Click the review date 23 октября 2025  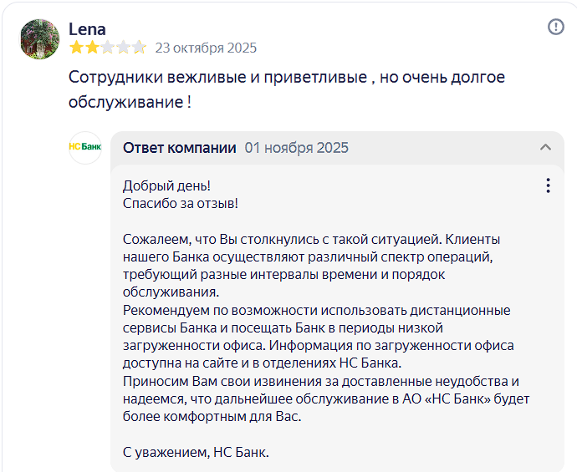[x=206, y=48]
